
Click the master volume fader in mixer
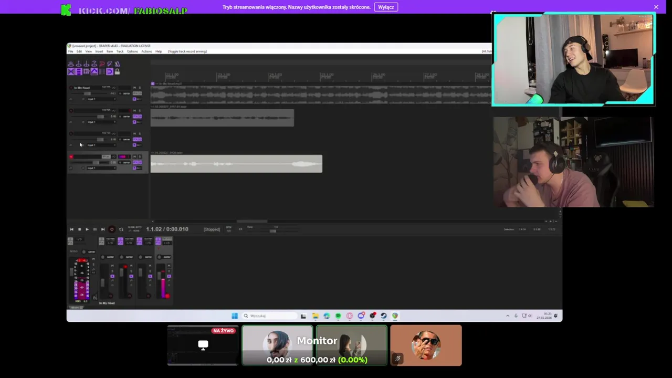click(x=71, y=272)
